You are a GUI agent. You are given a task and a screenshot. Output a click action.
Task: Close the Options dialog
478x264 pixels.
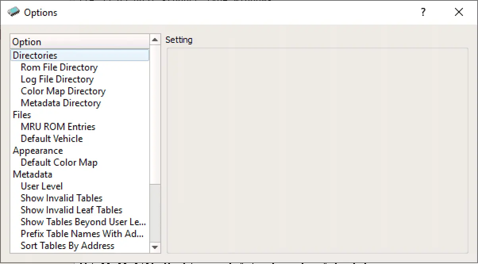click(459, 12)
